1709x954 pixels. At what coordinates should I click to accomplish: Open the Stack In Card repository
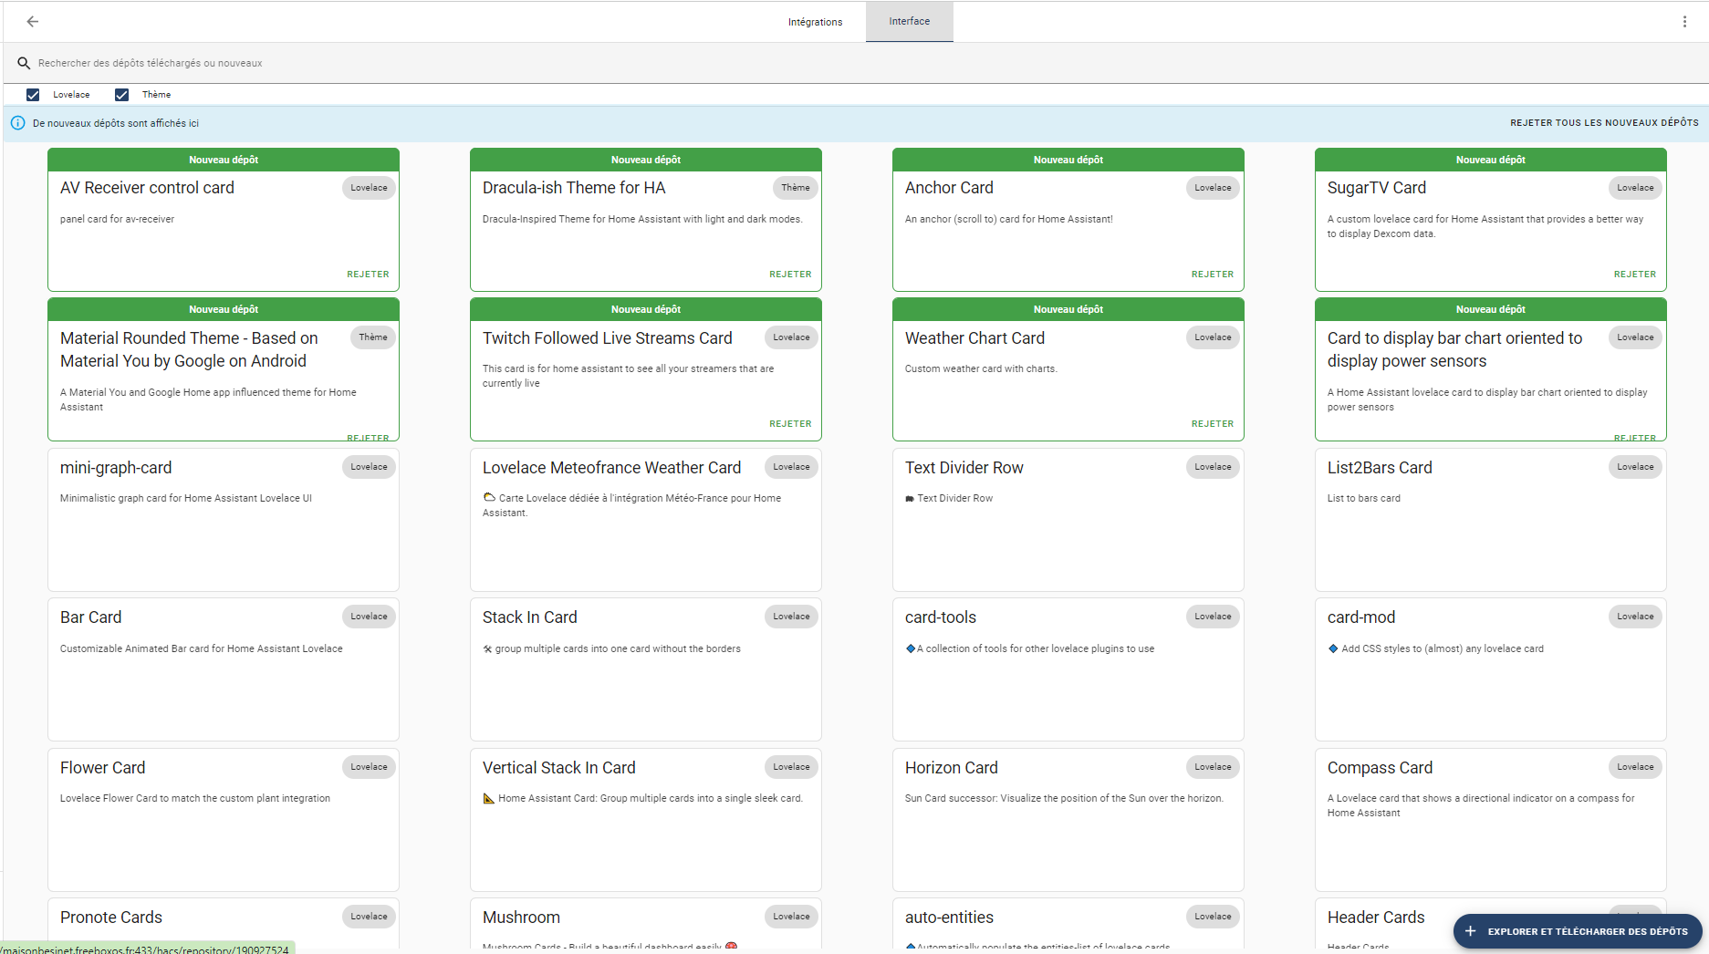pyautogui.click(x=646, y=669)
